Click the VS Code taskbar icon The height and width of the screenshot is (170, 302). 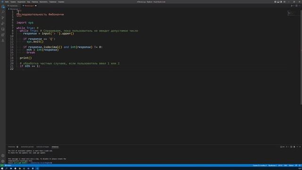point(37,169)
